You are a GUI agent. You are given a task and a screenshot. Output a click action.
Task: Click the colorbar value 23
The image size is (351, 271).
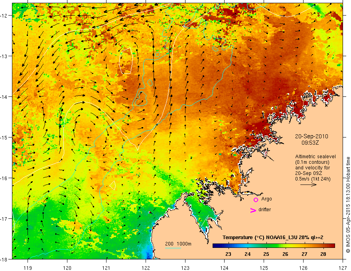[x=228, y=254]
